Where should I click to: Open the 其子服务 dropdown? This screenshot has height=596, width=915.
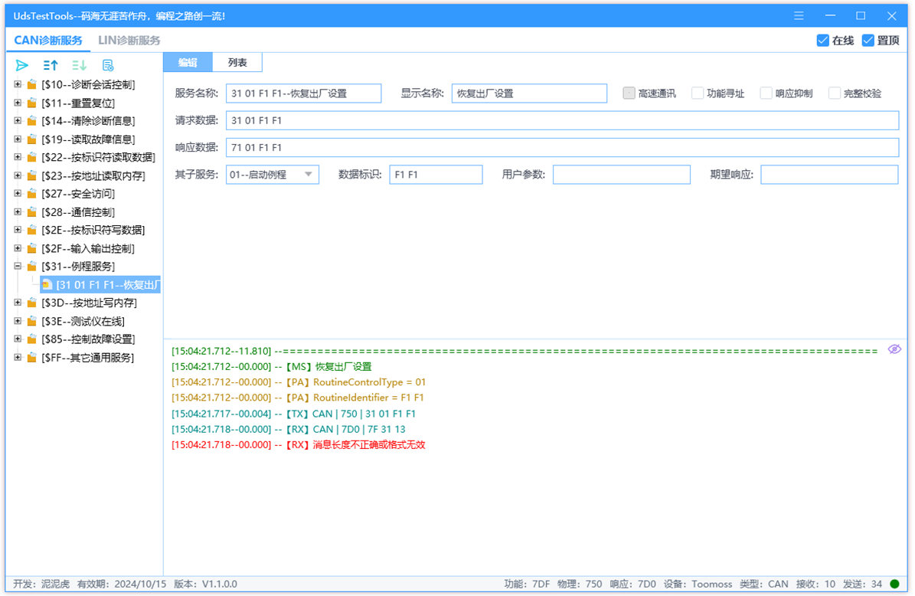pyautogui.click(x=272, y=175)
